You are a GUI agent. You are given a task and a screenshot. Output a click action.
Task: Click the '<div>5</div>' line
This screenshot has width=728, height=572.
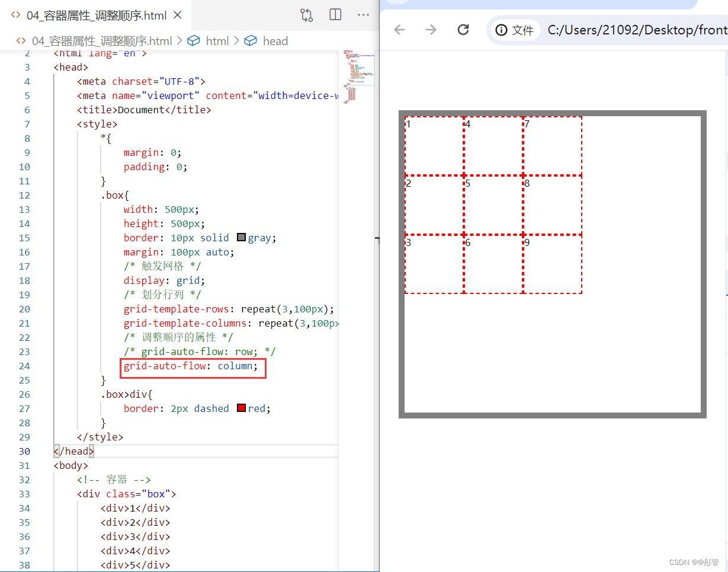pos(135,565)
